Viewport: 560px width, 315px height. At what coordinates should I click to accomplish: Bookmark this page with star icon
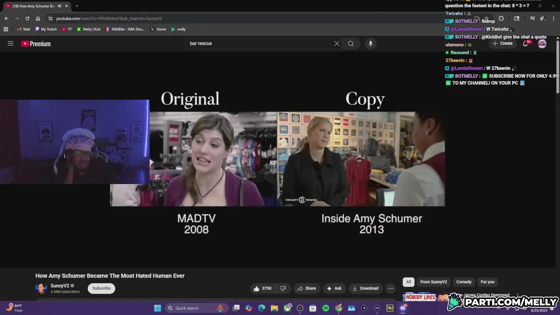pyautogui.click(x=486, y=18)
